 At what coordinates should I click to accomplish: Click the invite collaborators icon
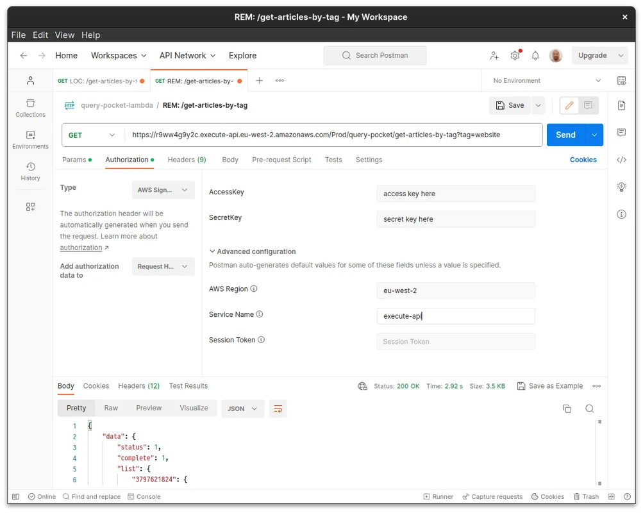click(x=494, y=56)
